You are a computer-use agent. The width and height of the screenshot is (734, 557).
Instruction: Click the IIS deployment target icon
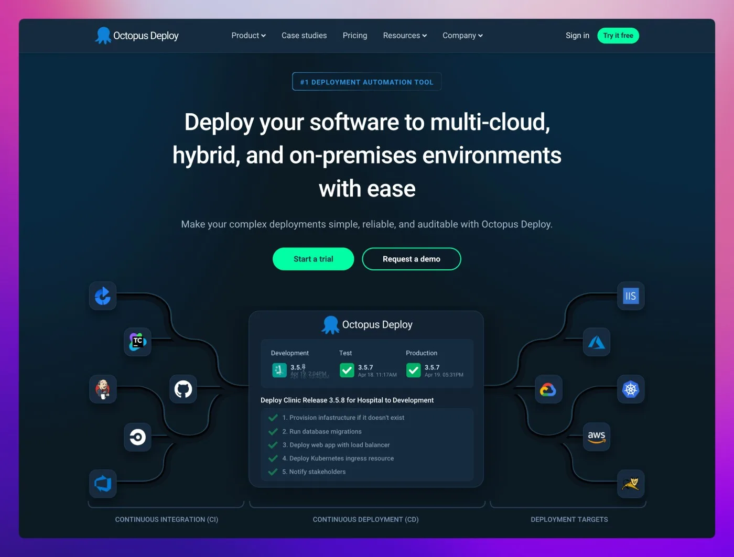pos(631,296)
